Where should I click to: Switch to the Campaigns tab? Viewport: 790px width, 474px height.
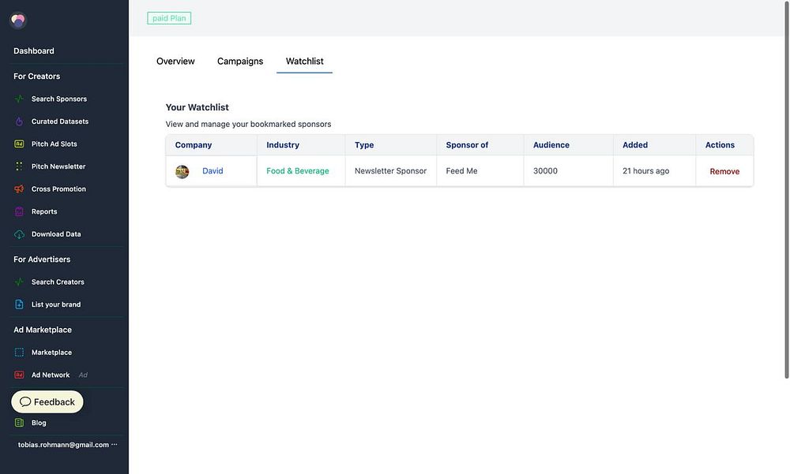coord(240,62)
